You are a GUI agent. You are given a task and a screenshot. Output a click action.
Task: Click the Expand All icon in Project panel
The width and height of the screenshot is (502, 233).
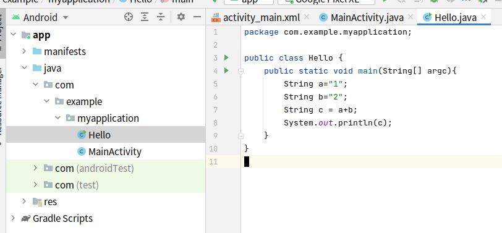pos(145,17)
